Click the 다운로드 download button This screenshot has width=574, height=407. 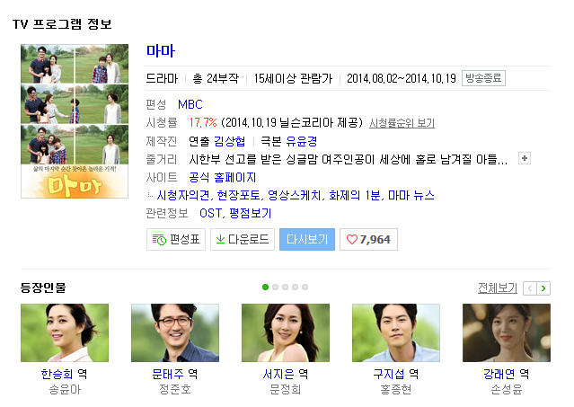pyautogui.click(x=243, y=239)
